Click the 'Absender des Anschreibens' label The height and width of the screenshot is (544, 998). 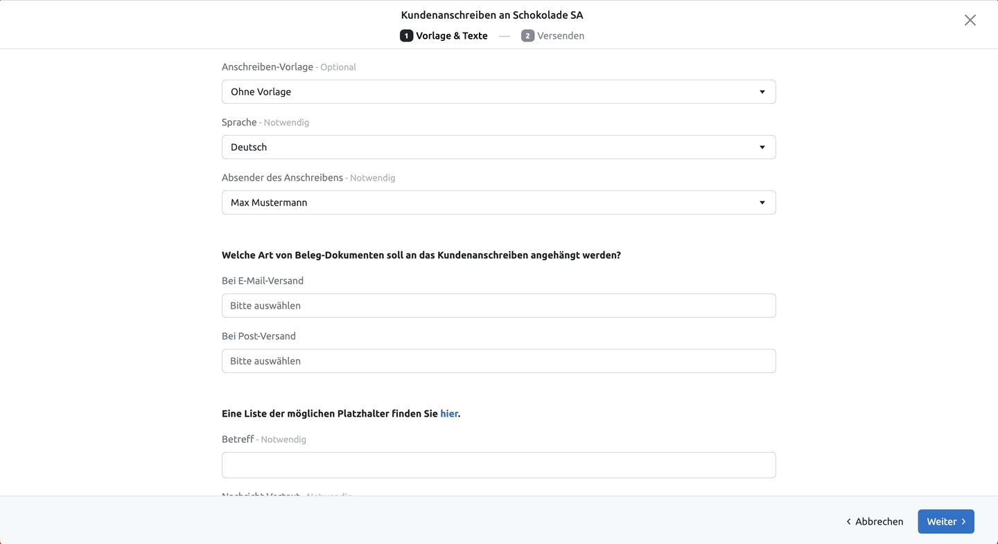[x=282, y=177]
